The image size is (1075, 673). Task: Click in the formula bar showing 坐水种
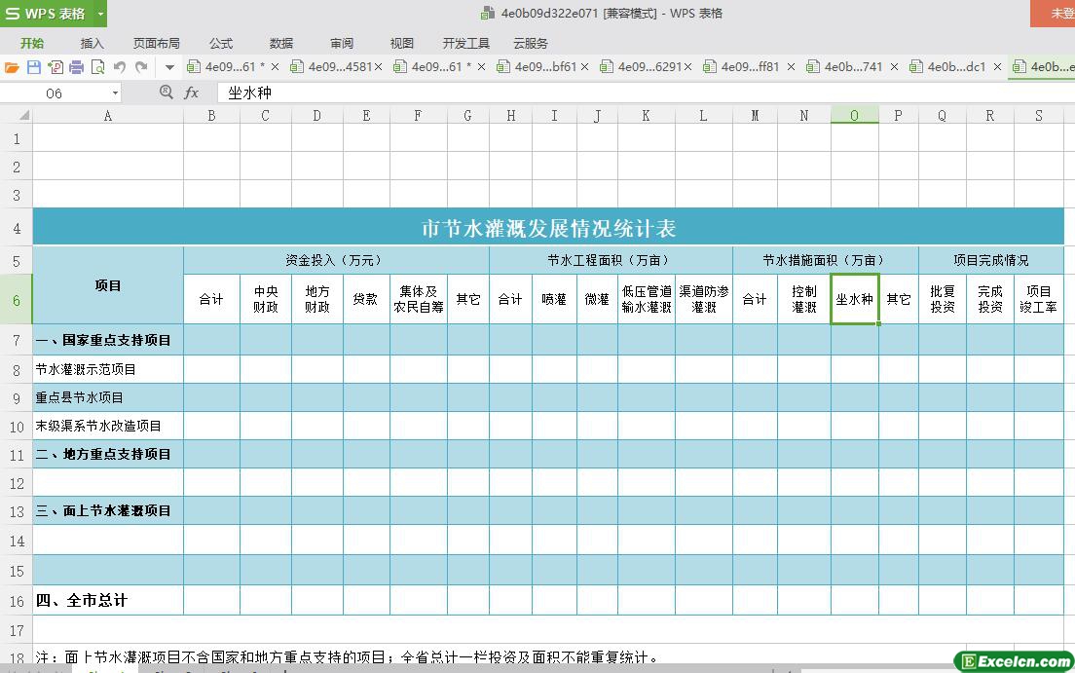coord(584,93)
